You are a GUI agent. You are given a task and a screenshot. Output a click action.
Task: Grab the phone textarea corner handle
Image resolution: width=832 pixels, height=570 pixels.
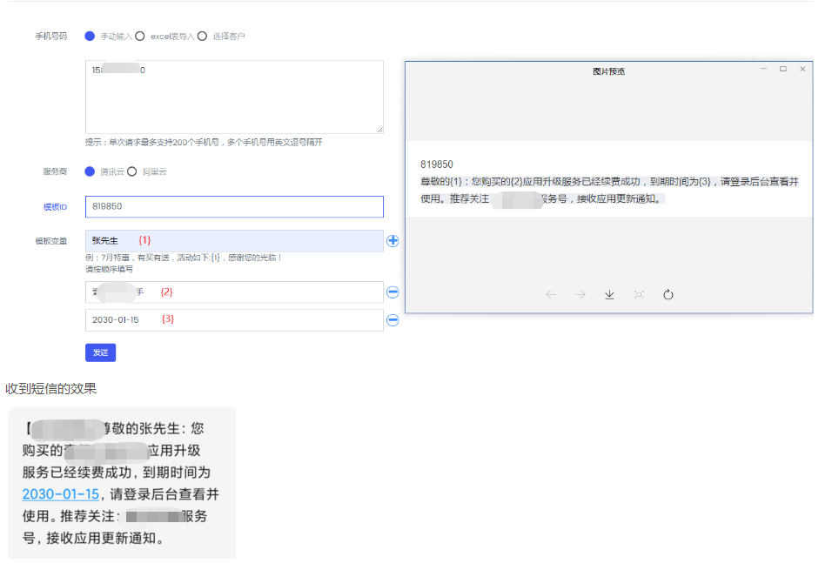[x=380, y=130]
